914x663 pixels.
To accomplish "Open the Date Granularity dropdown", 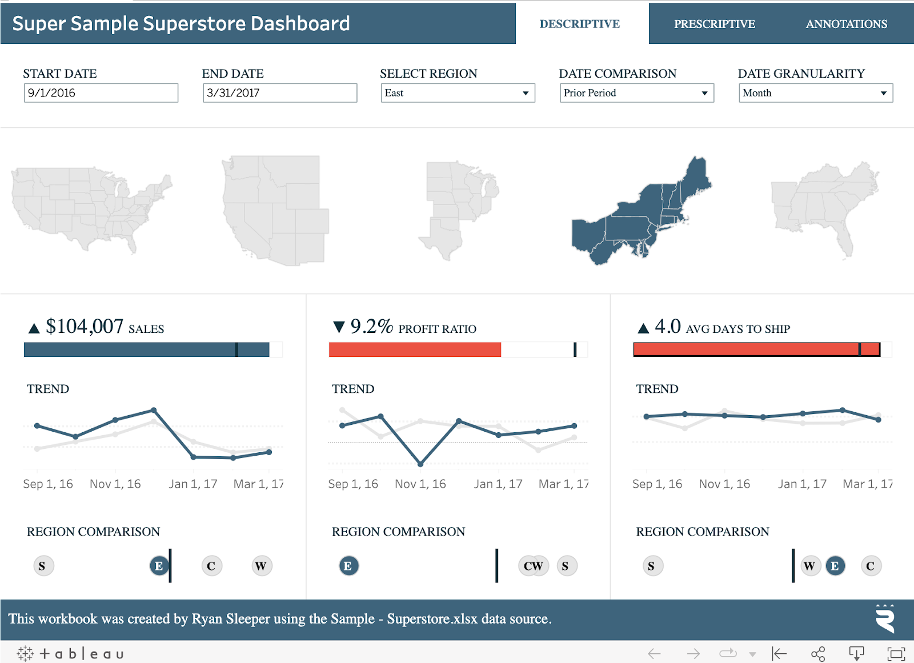I will 816,93.
